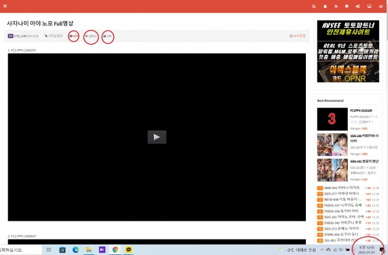
Task: Show hidden system tray icons chevron
Action: tap(322, 250)
